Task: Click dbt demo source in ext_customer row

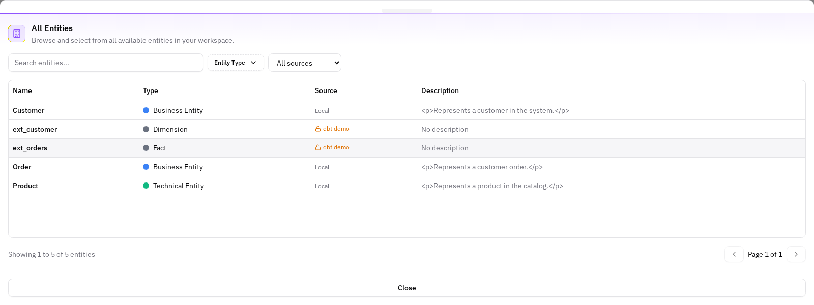Action: 336,129
